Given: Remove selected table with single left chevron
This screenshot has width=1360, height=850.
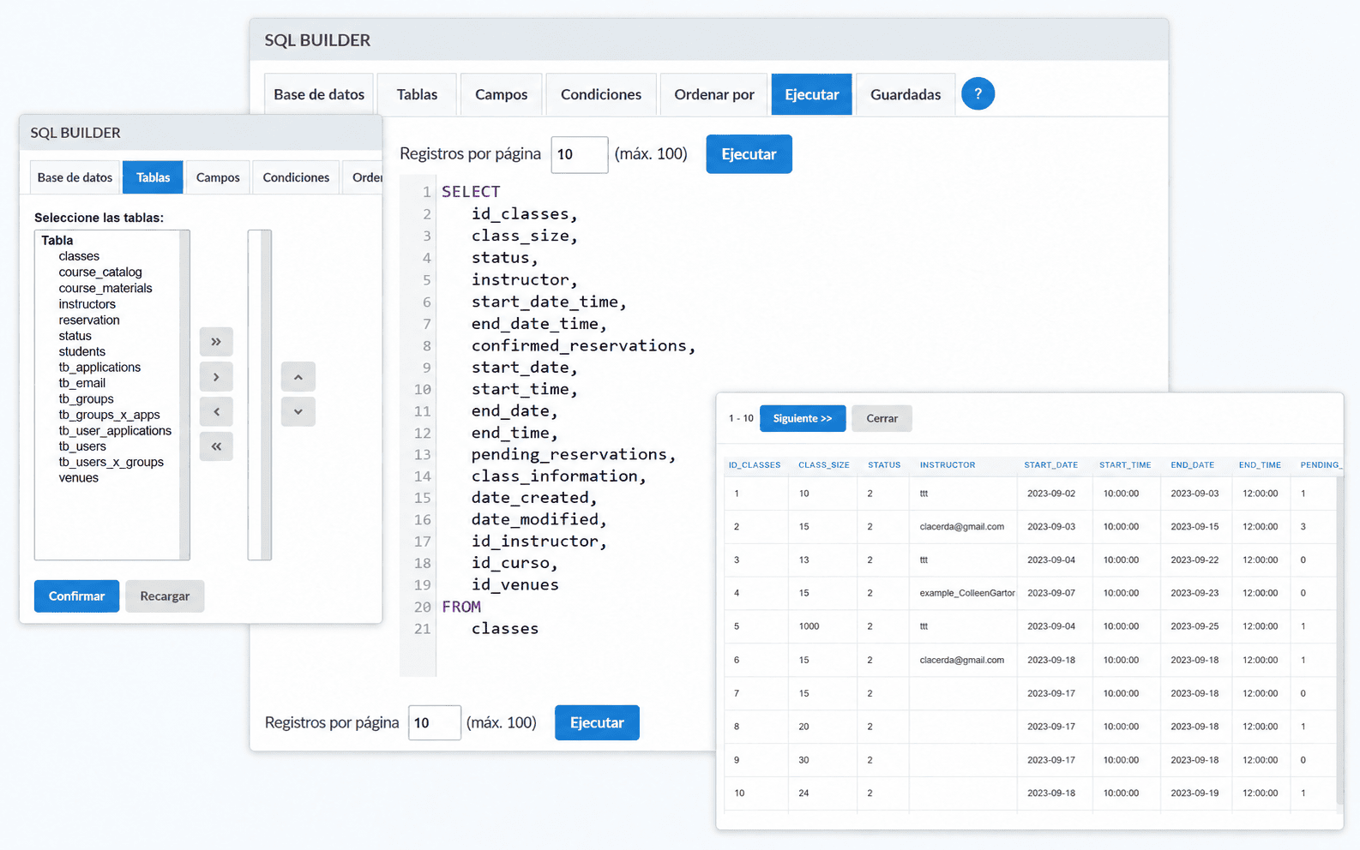Looking at the screenshot, I should coord(216,412).
